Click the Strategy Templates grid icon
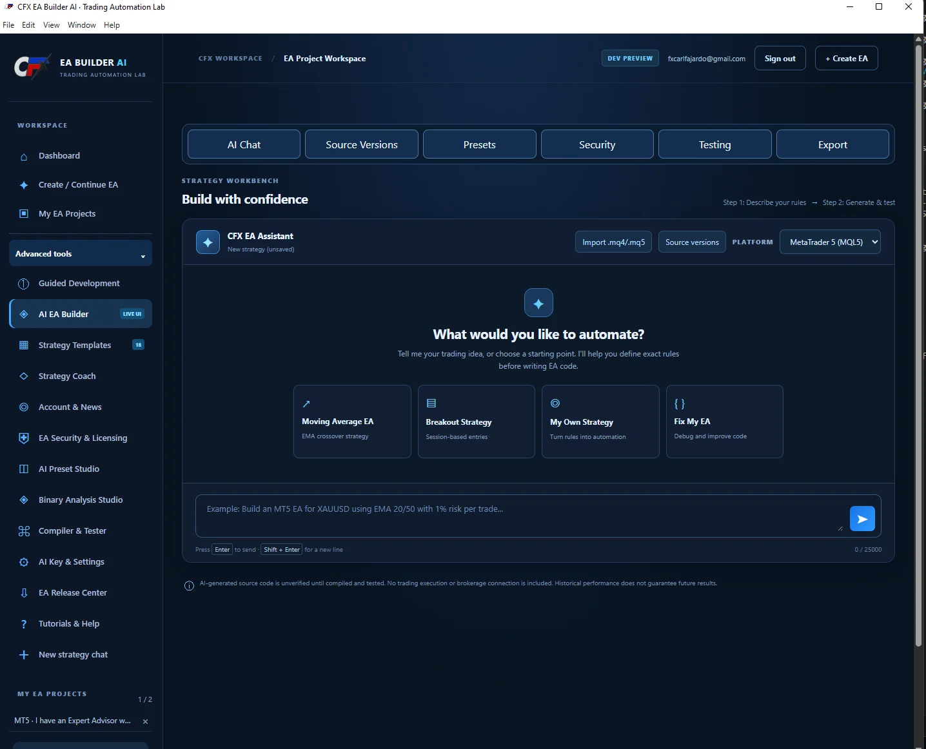 pyautogui.click(x=24, y=345)
